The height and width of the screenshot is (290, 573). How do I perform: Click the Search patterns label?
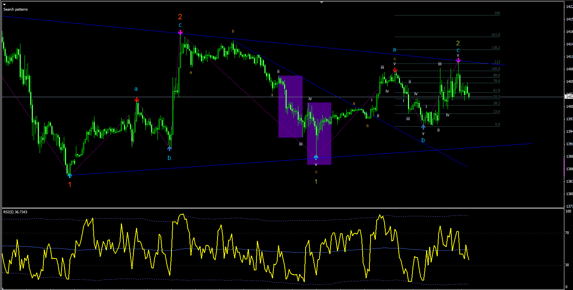click(x=15, y=9)
